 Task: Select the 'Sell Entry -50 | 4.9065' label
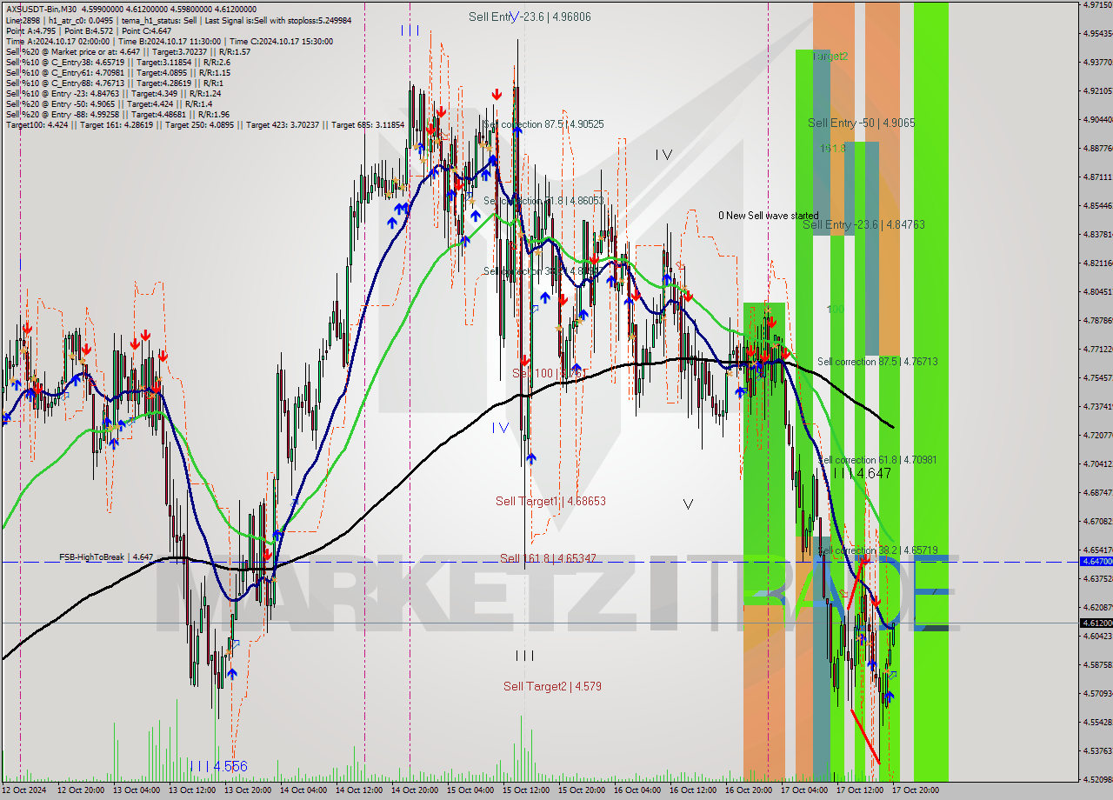pyautogui.click(x=861, y=123)
